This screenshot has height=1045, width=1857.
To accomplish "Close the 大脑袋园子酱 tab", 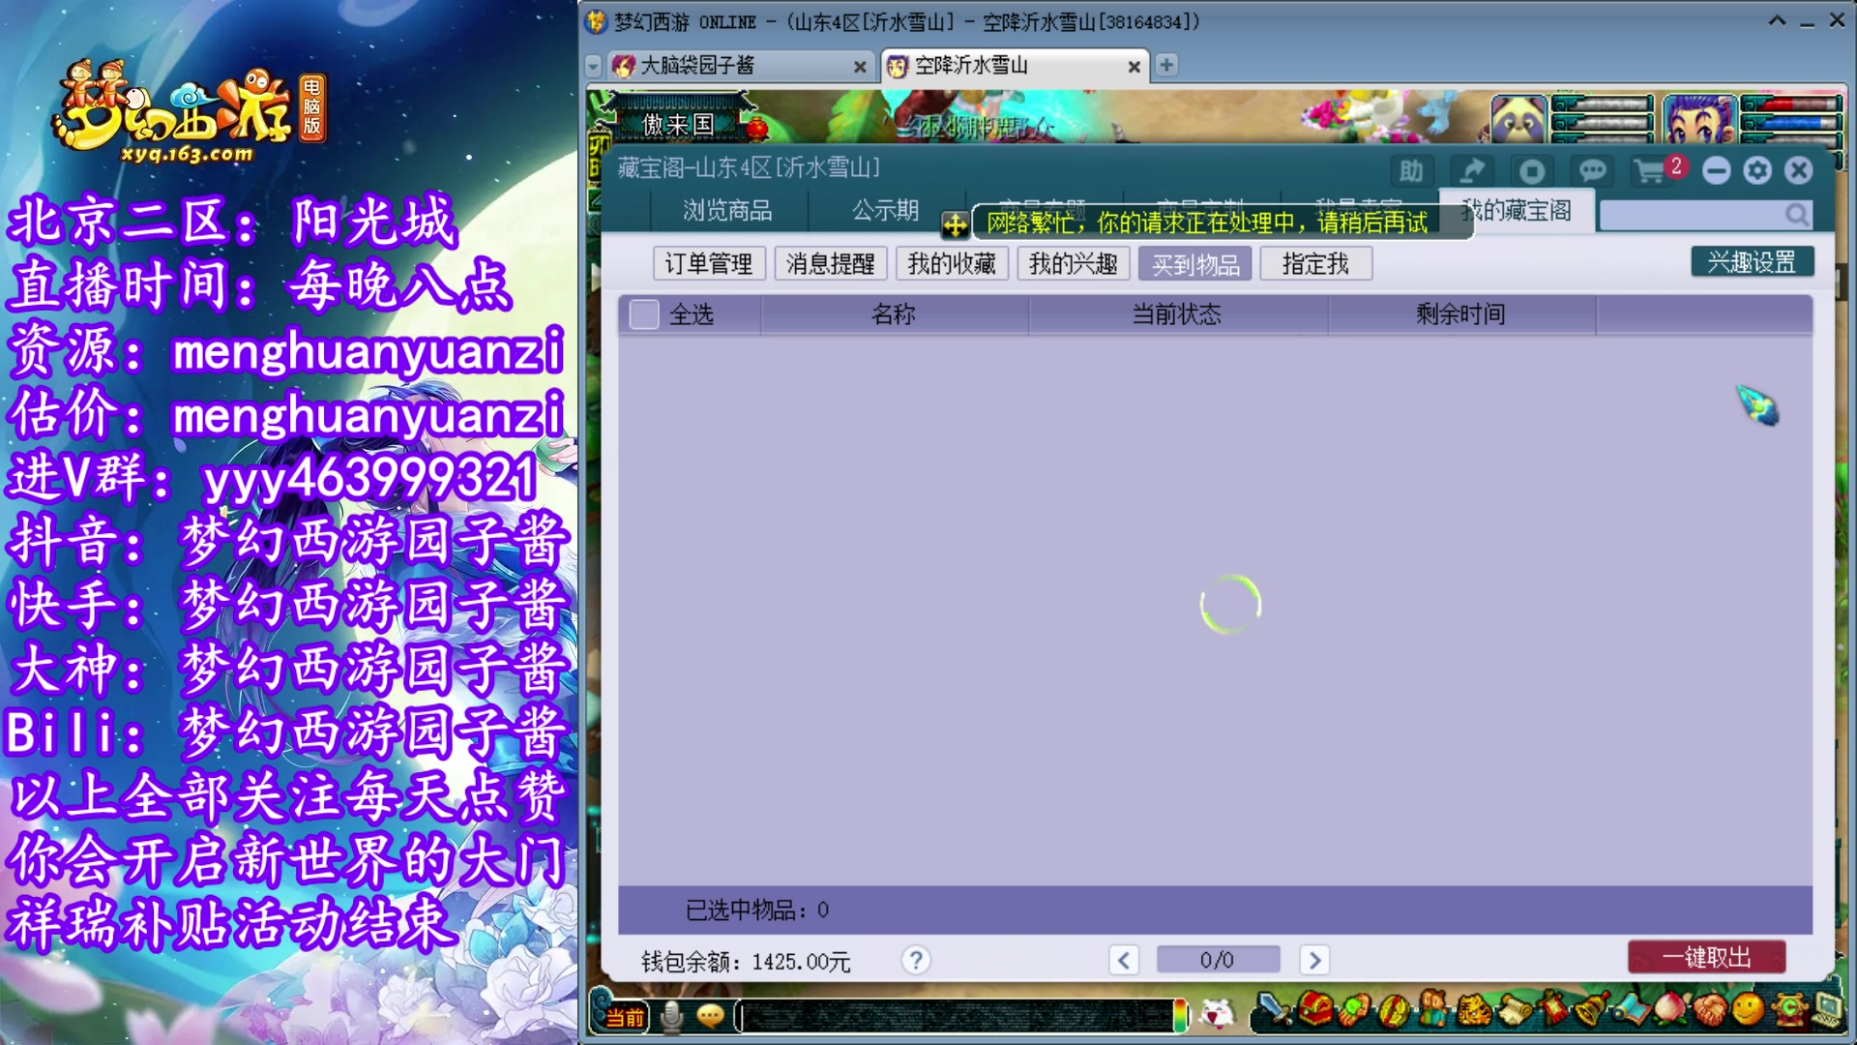I will point(859,67).
